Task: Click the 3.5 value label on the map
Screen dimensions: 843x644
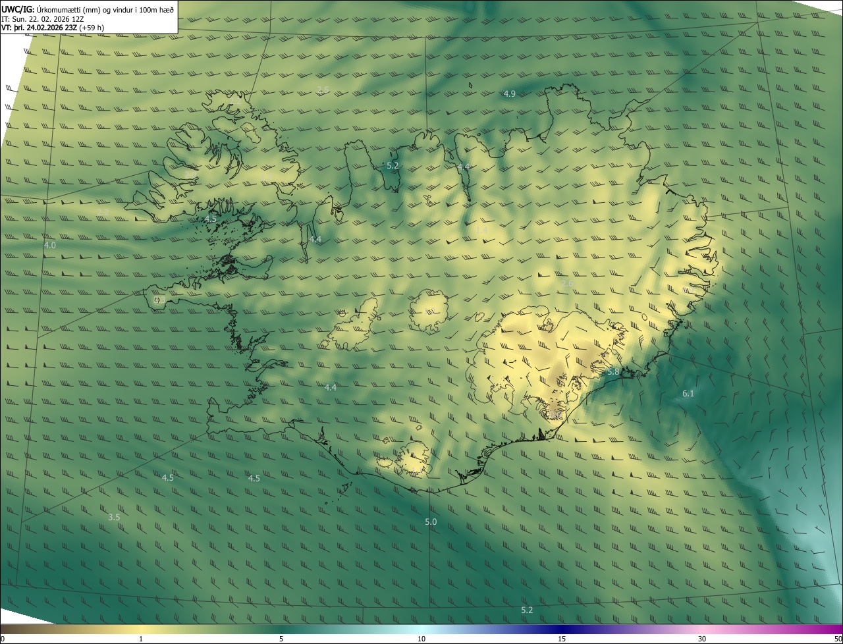Action: click(x=114, y=517)
